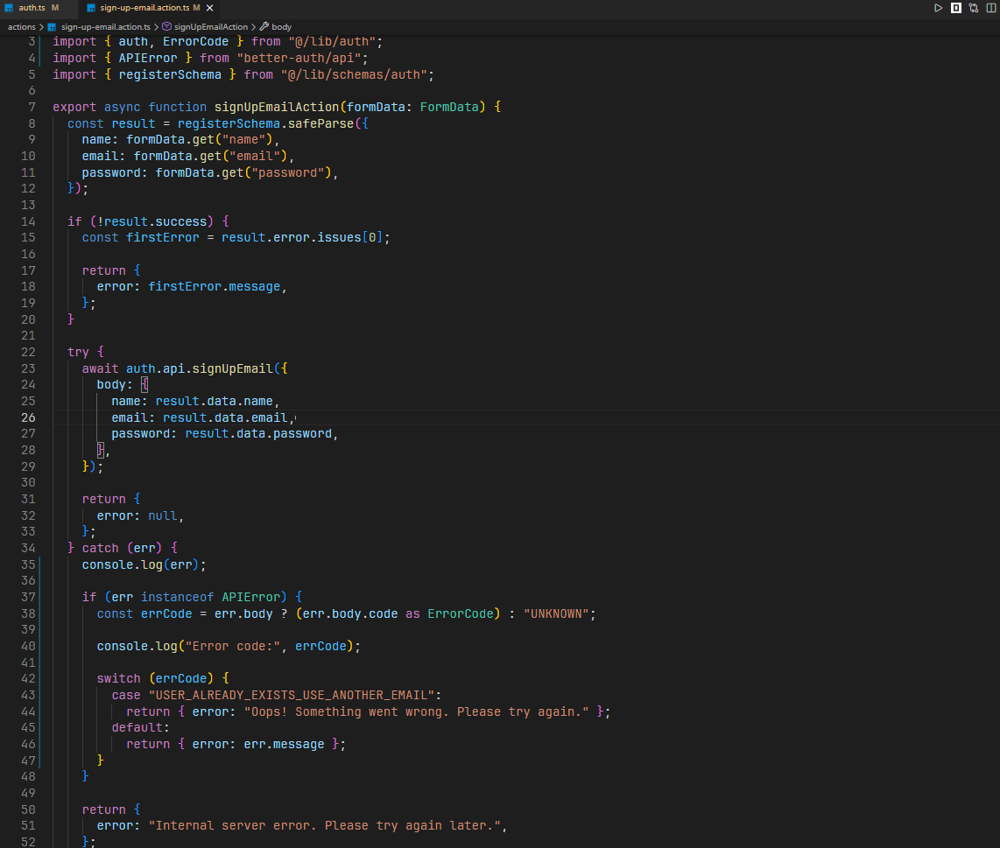Click !result.success condition on line 14
The height and width of the screenshot is (848, 1000).
pos(151,222)
